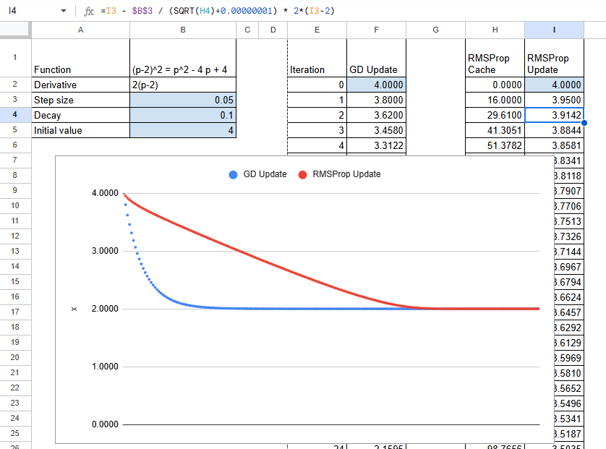The width and height of the screenshot is (606, 449).
Task: Click the 'GD Update' legend label
Action: (x=265, y=174)
